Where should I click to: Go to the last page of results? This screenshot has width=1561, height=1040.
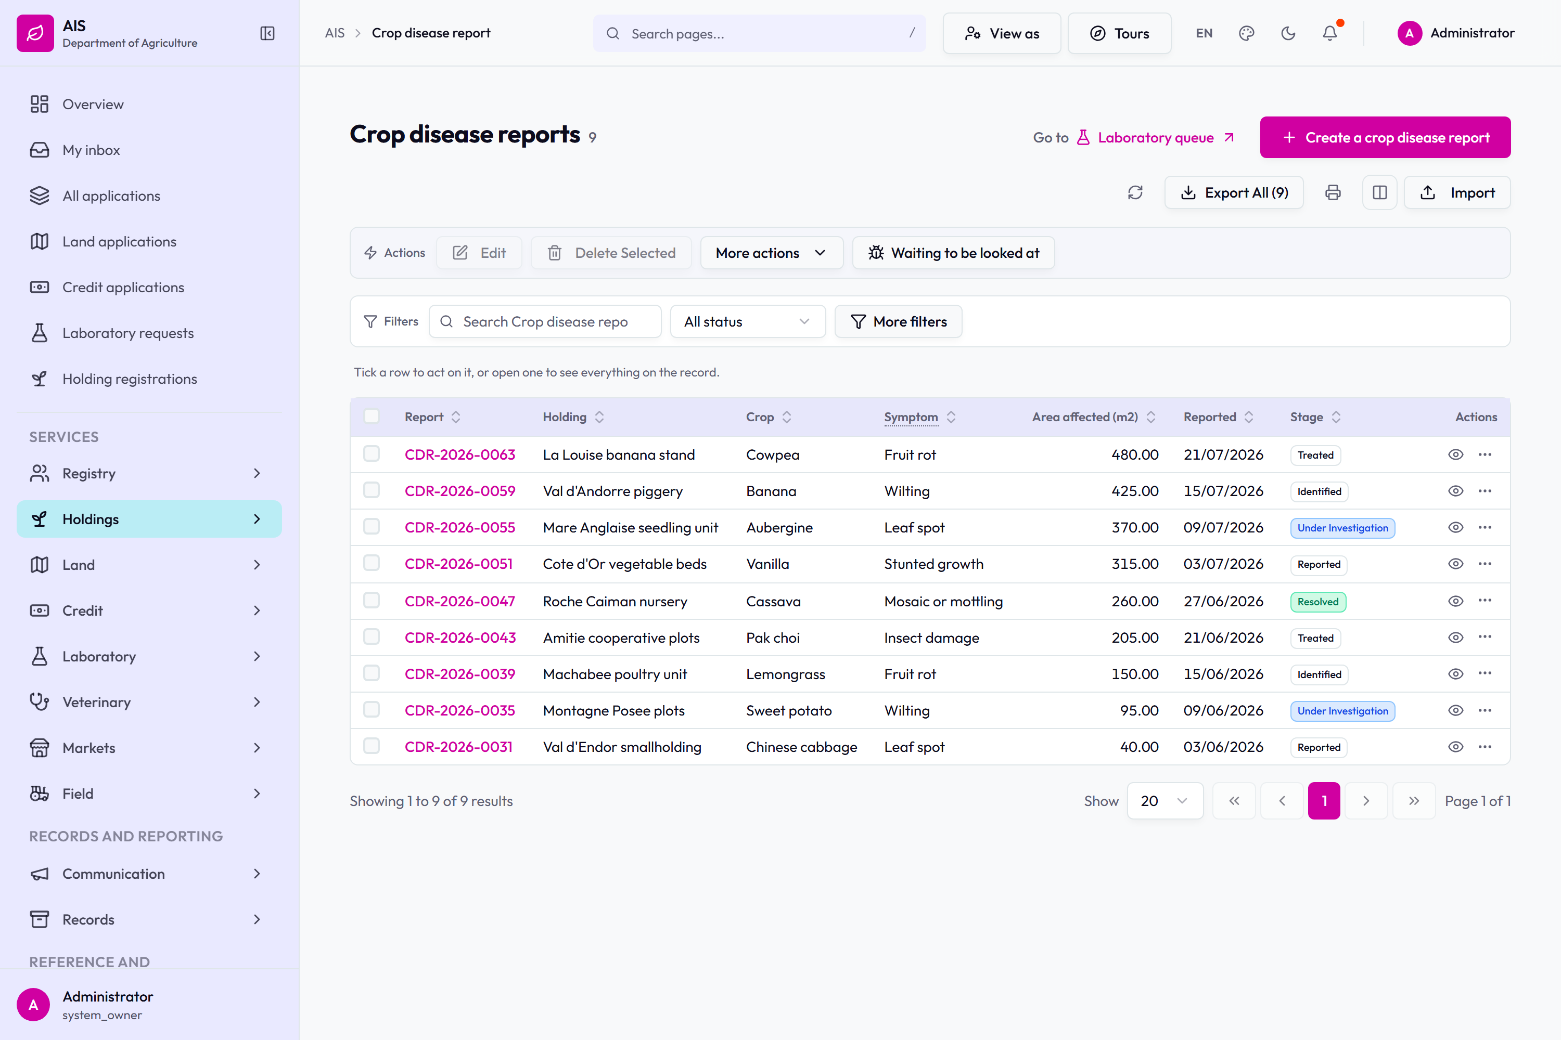click(x=1414, y=801)
